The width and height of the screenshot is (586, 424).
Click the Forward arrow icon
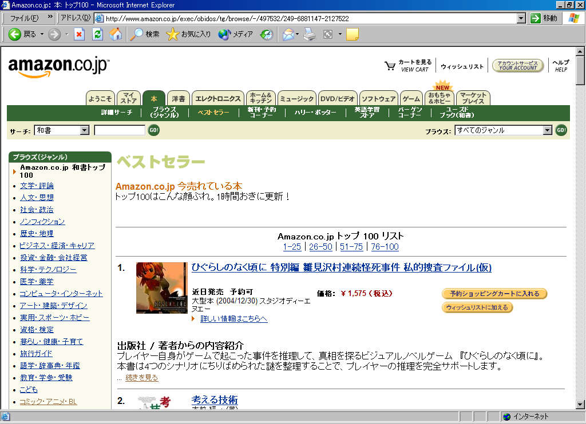(54, 34)
